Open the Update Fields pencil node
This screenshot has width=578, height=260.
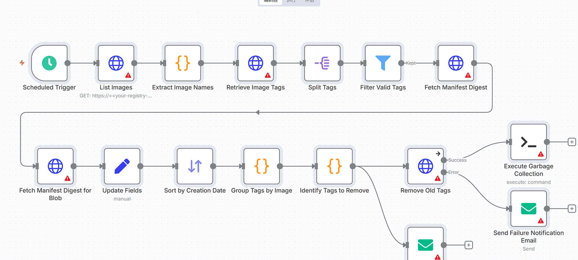pos(122,166)
